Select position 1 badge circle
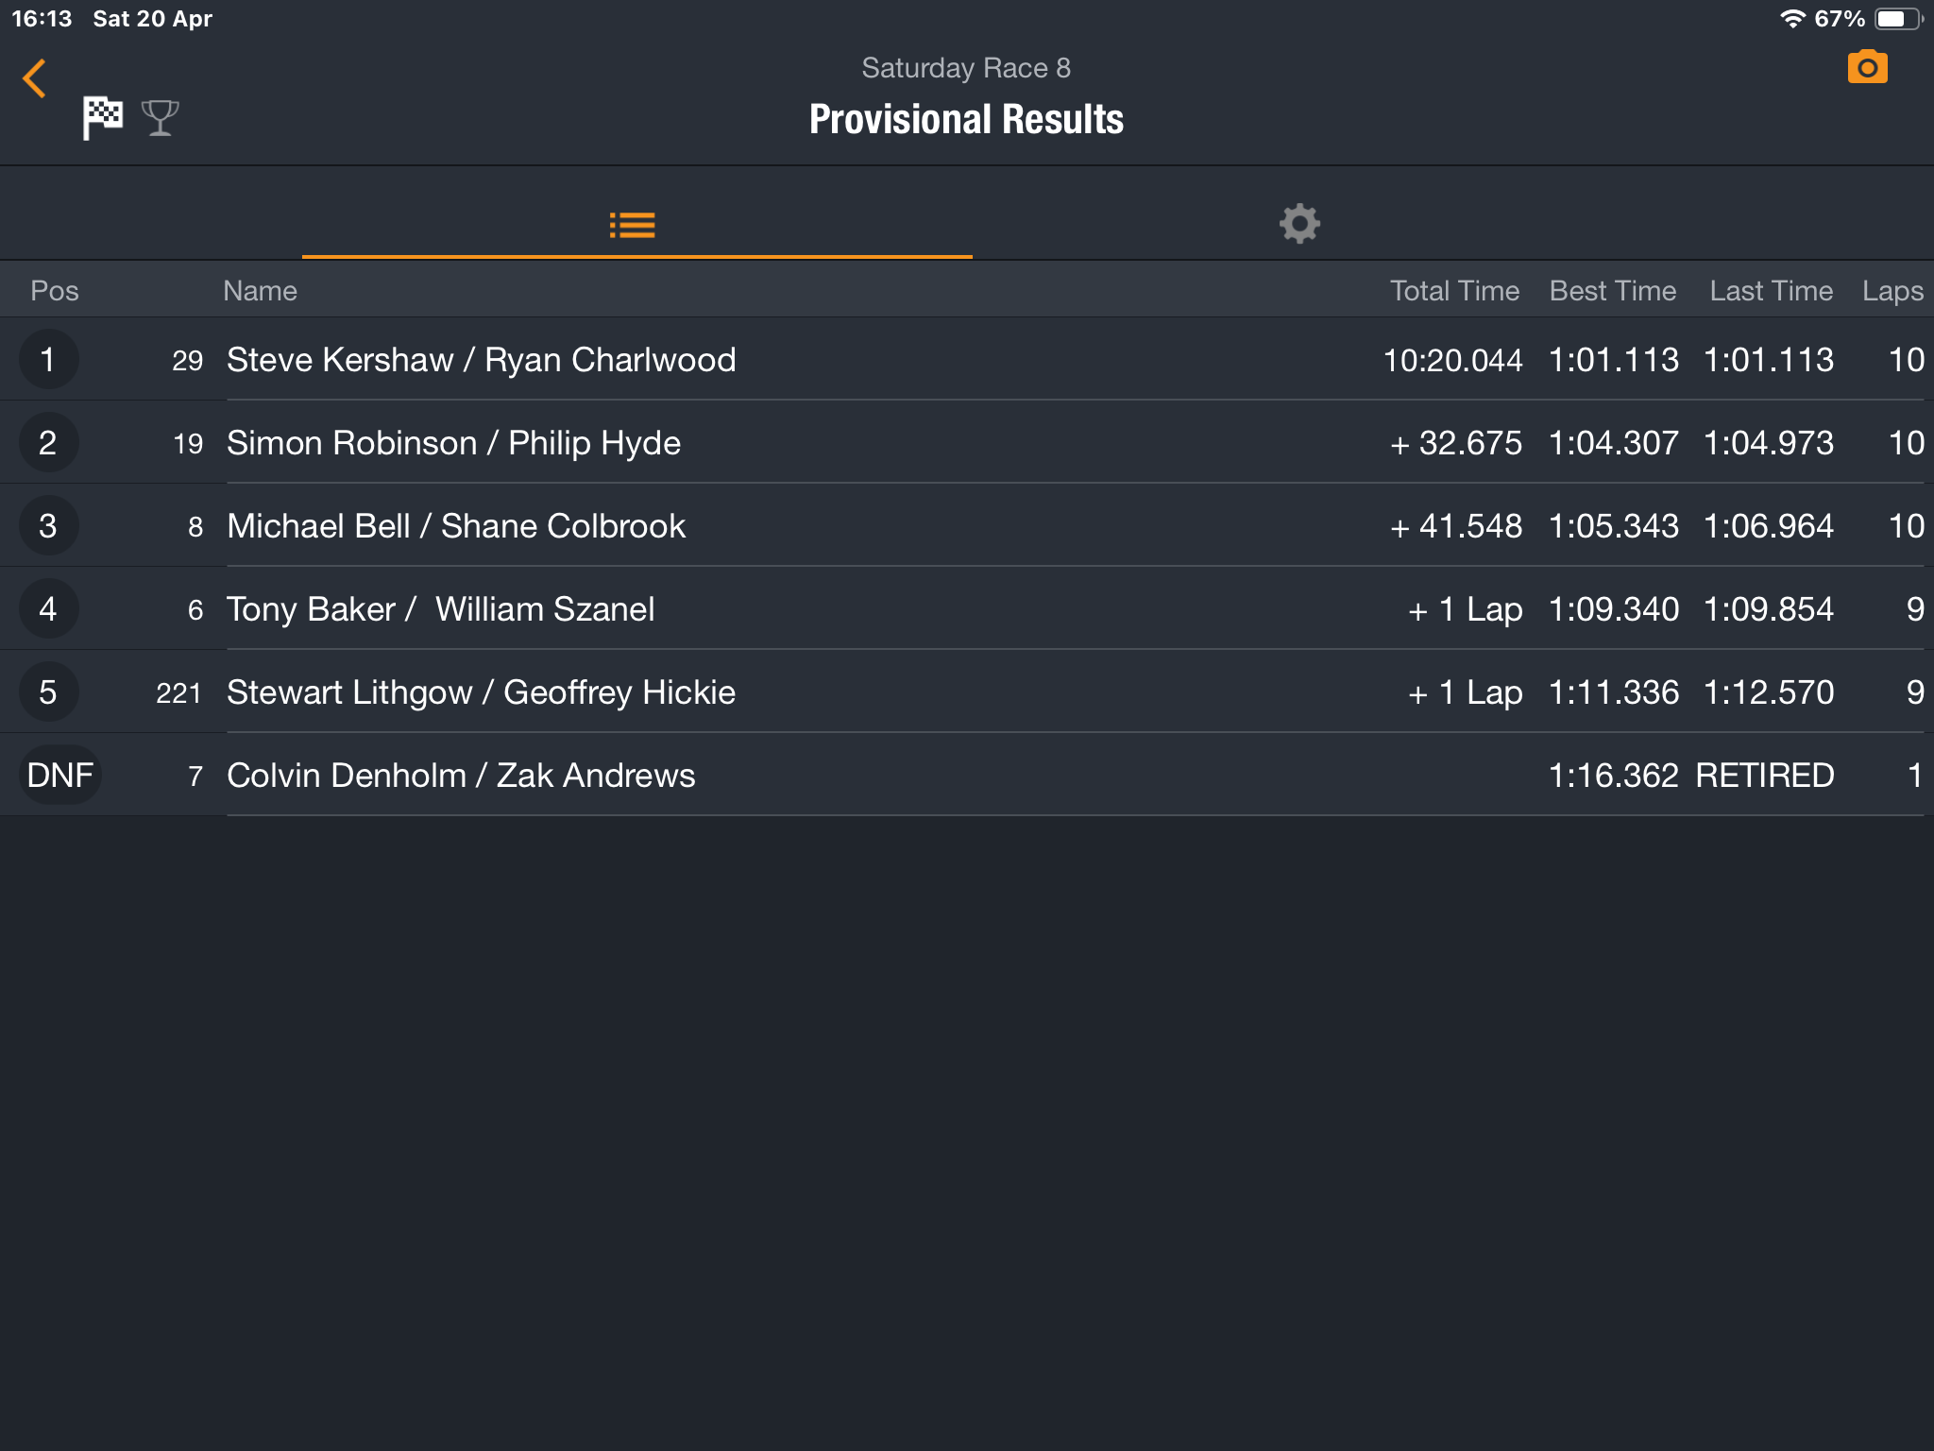The width and height of the screenshot is (1934, 1451). [48, 360]
